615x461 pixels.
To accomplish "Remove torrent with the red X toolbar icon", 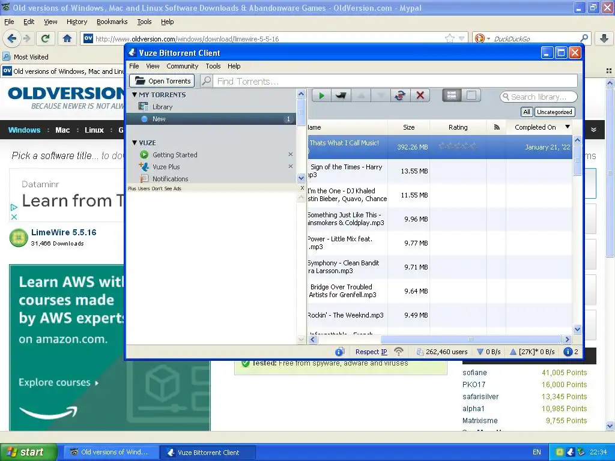I will coord(420,95).
